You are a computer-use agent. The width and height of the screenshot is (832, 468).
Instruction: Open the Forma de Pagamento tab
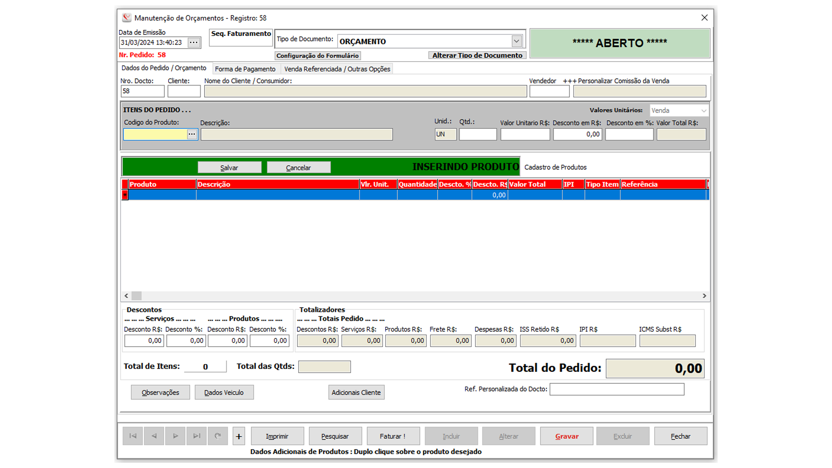coord(245,69)
